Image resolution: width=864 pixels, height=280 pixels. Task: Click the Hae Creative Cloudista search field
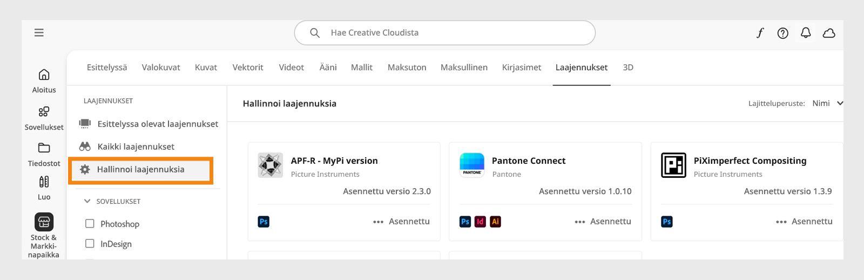445,33
